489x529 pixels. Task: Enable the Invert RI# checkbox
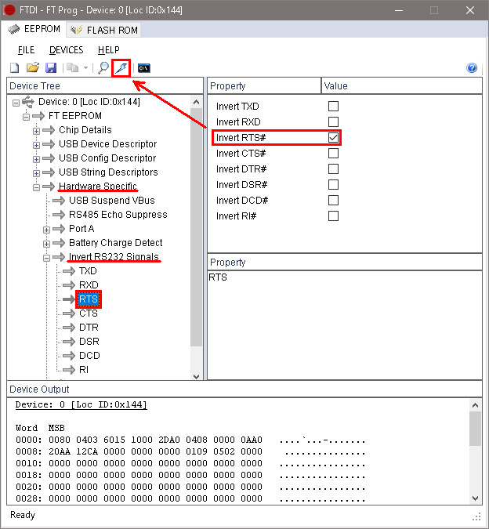(333, 216)
